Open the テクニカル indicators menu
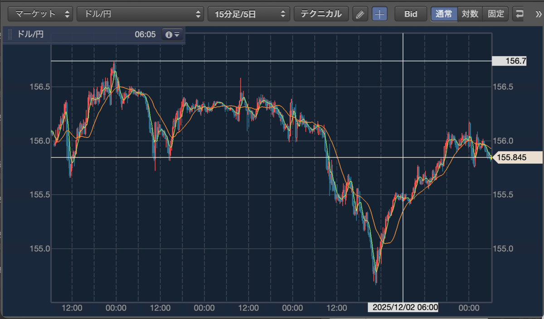544x319 pixels. pyautogui.click(x=321, y=14)
